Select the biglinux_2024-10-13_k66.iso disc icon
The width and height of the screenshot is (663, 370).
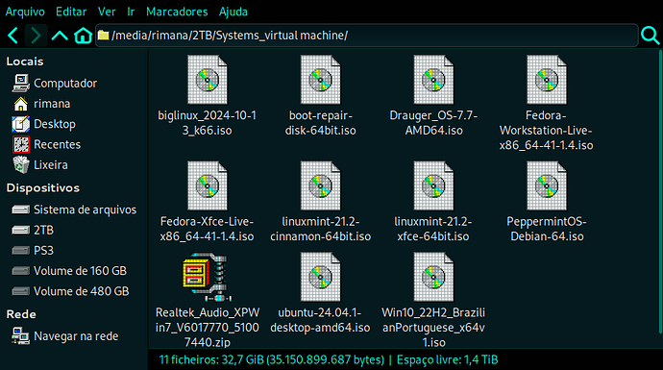point(208,80)
